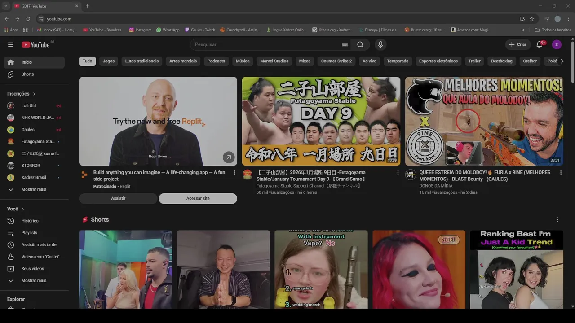
Task: Expand subscriptions with Mostrar mais
Action: [34, 189]
